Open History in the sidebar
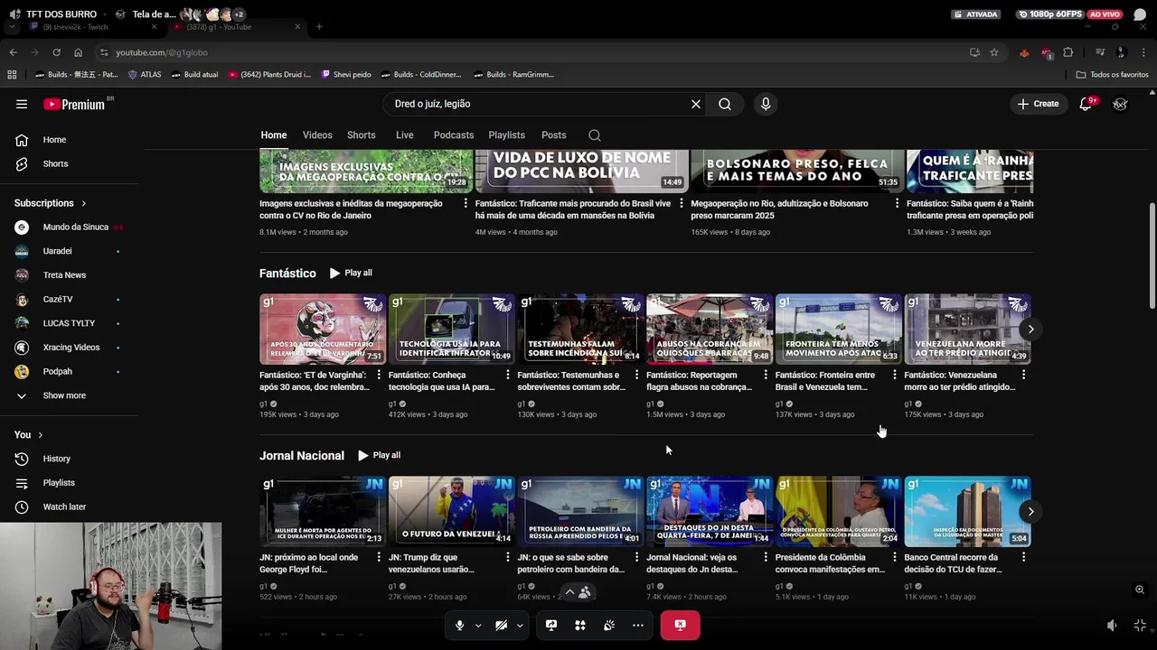Image resolution: width=1157 pixels, height=650 pixels. pos(57,459)
